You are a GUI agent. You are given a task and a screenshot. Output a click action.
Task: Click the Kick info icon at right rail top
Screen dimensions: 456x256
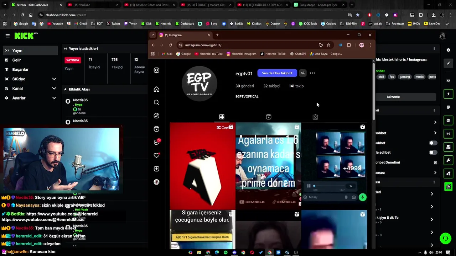(x=449, y=50)
